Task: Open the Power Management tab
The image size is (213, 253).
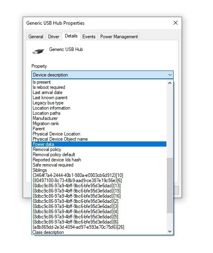Action: click(x=119, y=37)
